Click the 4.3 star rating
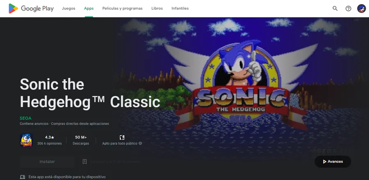The image size is (369, 180). [50, 137]
